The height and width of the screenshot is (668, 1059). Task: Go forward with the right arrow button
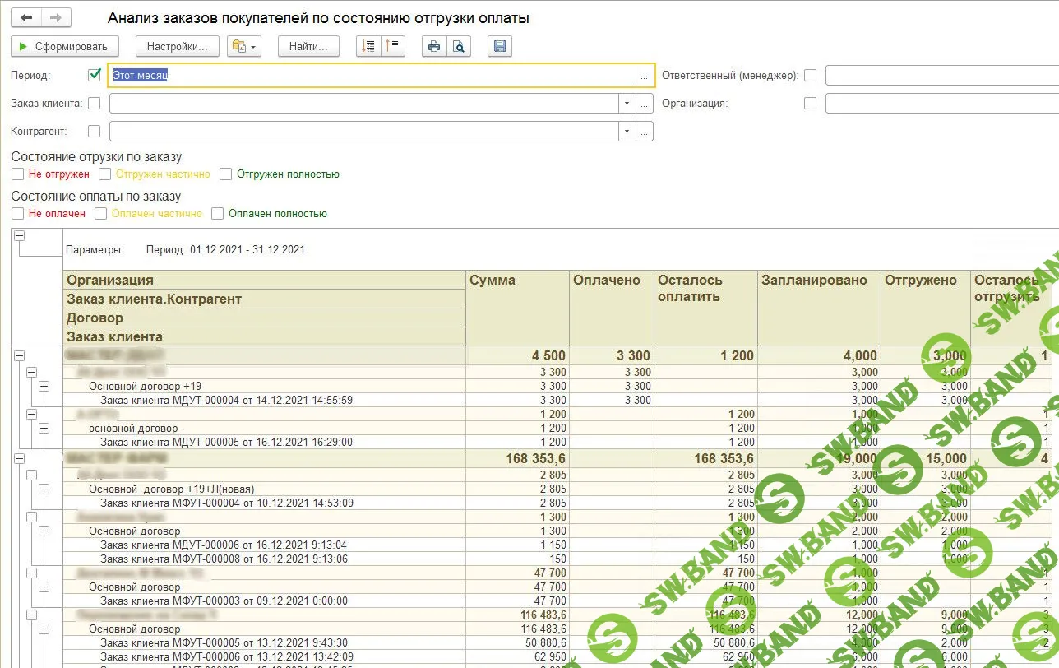[x=55, y=17]
